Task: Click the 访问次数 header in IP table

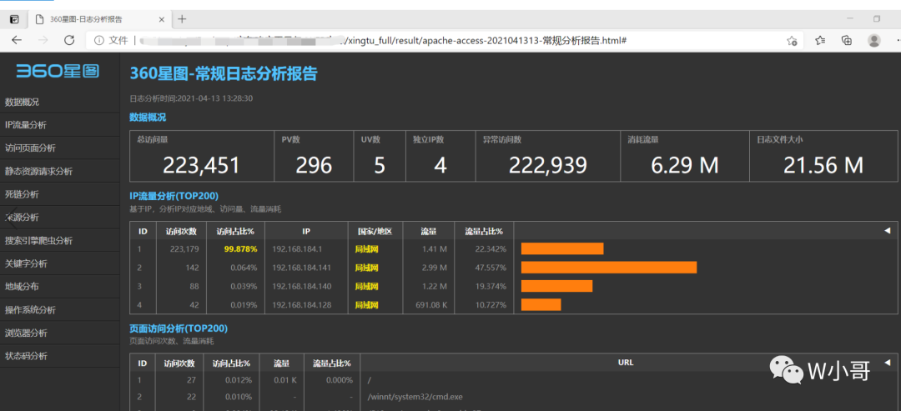Action: [x=181, y=231]
